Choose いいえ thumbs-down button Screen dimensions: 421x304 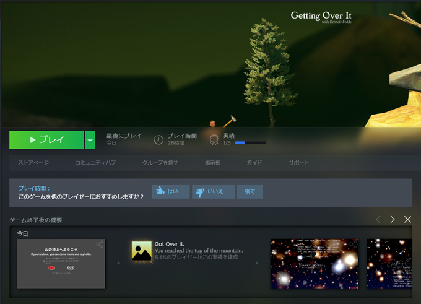[213, 191]
